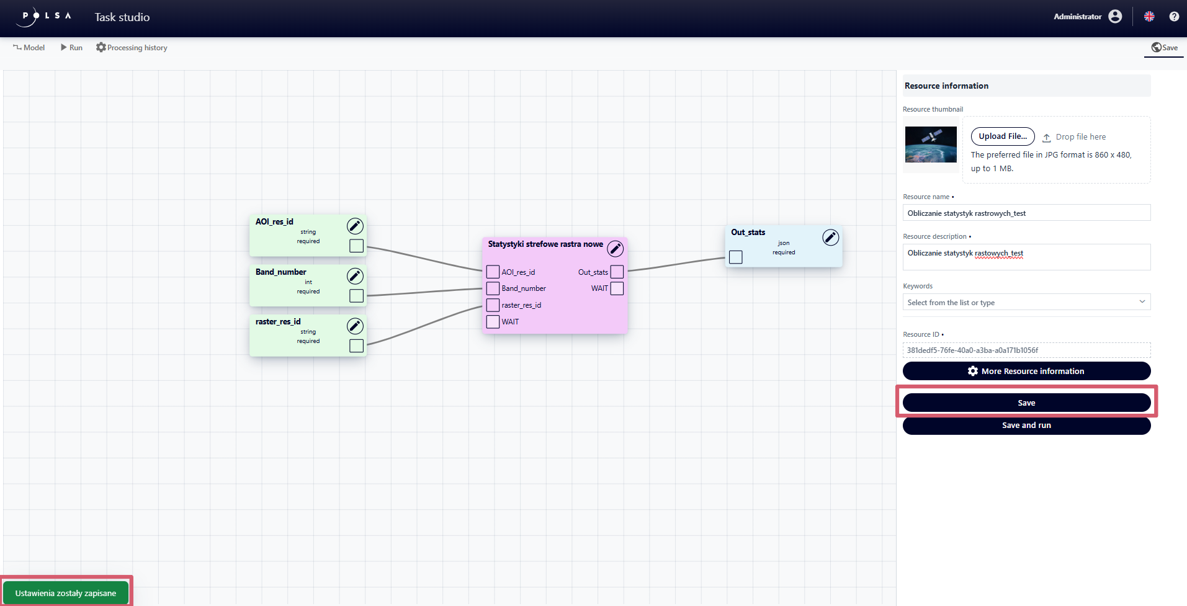This screenshot has width=1187, height=606.
Task: Click the Out_stats node edit pencil
Action: pos(830,238)
